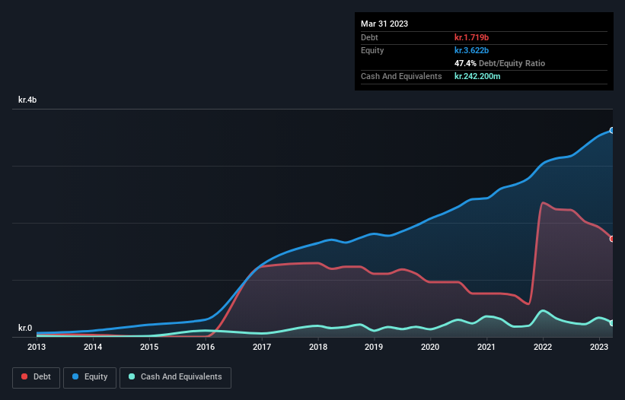Viewport: 625px width, 400px height.
Task: Click the 2015 x-axis label
Action: click(x=149, y=347)
